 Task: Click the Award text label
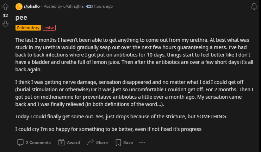click(73, 143)
